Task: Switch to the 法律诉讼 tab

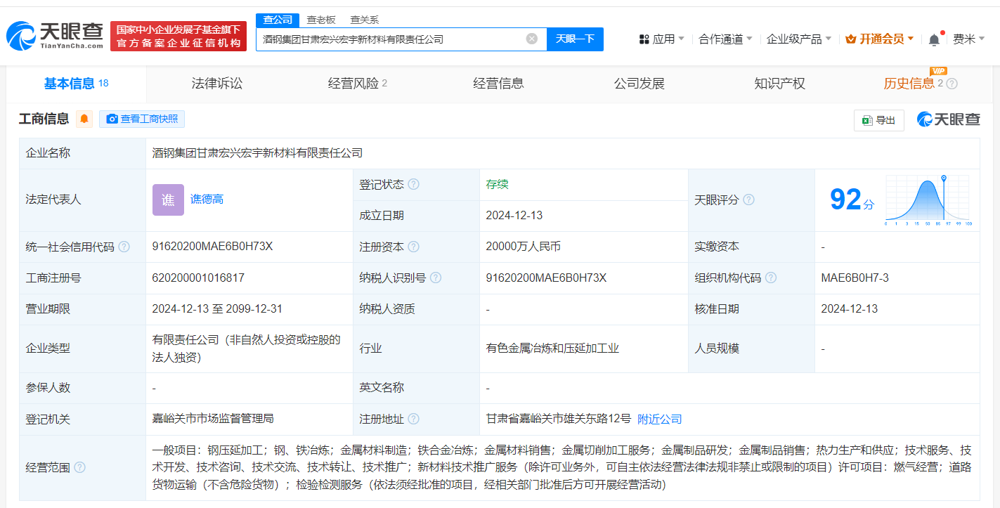Action: (217, 84)
